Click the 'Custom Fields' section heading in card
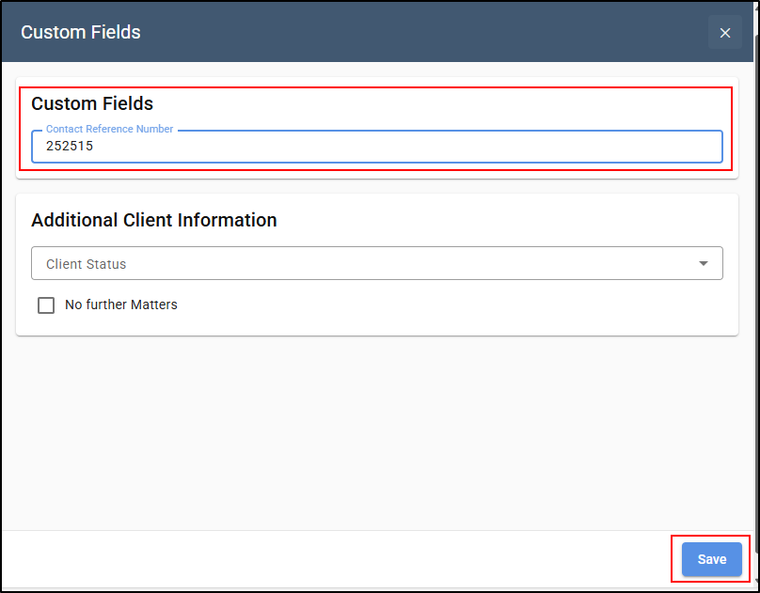The image size is (760, 593). 92,103
